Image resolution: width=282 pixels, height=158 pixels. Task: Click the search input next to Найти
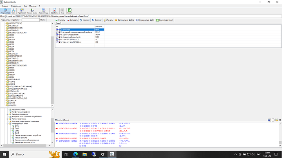(30, 20)
